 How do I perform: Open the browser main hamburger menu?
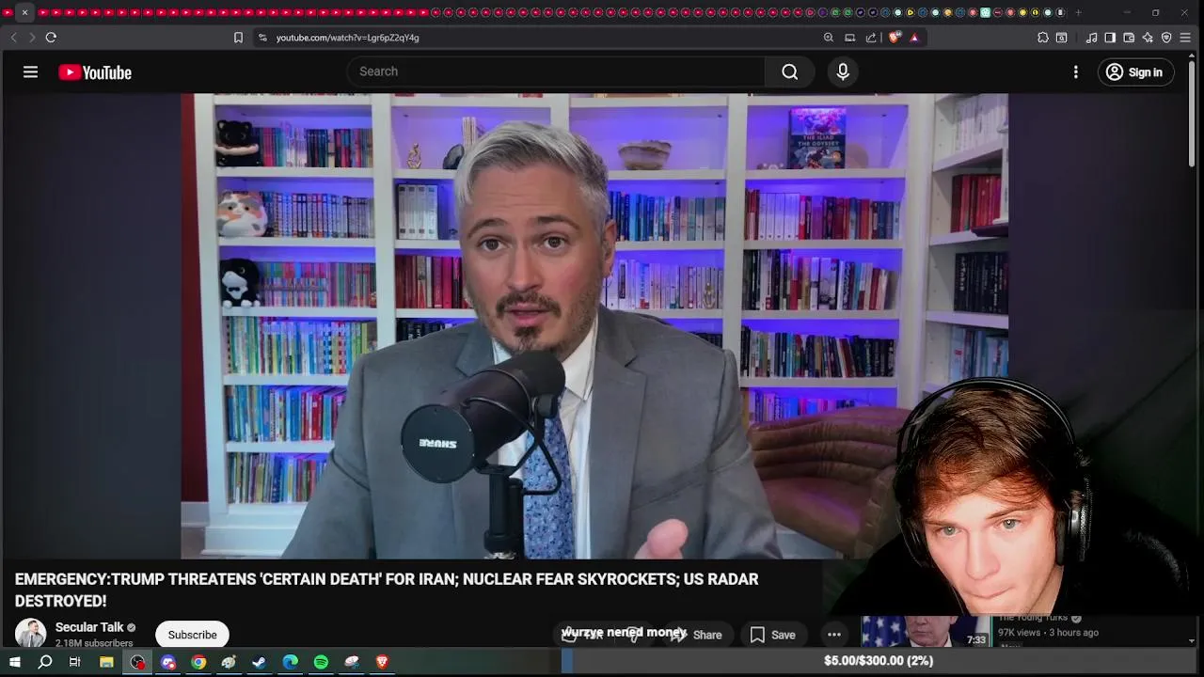[1185, 38]
